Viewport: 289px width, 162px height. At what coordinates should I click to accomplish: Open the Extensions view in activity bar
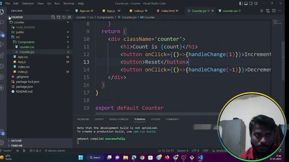(x=2, y=55)
